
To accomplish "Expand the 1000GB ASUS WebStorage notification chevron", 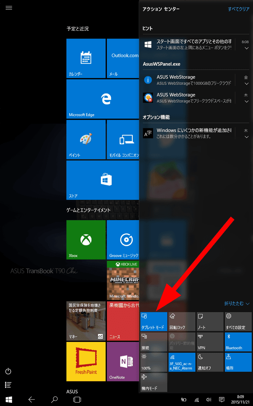I will (x=246, y=84).
